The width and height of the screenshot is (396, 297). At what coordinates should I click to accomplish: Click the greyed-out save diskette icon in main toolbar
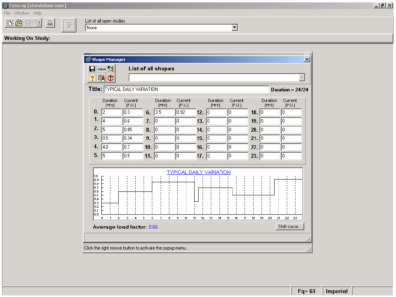tap(28, 23)
